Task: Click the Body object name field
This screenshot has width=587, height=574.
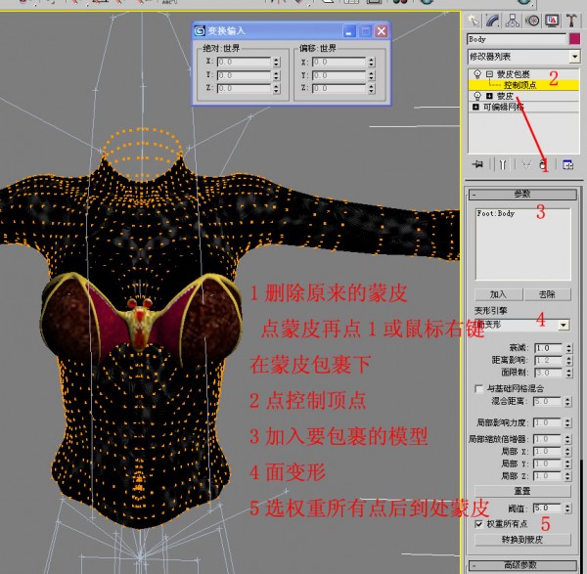Action: (x=517, y=39)
